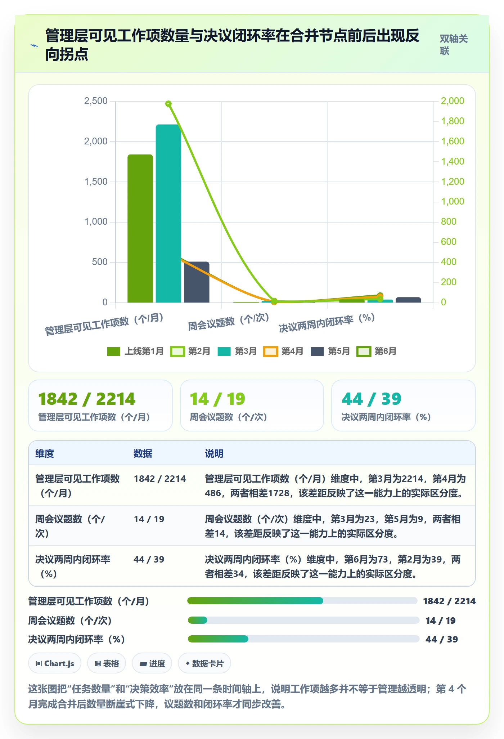Click the lightning icon beside the title
Screen dimensions: 504x739
[x=34, y=45]
